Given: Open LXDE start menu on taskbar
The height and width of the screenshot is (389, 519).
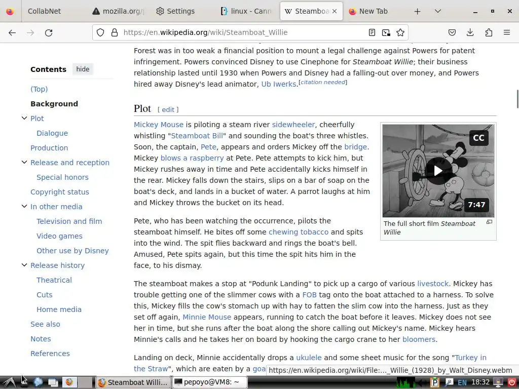Looking at the screenshot, I should pyautogui.click(x=10, y=382).
